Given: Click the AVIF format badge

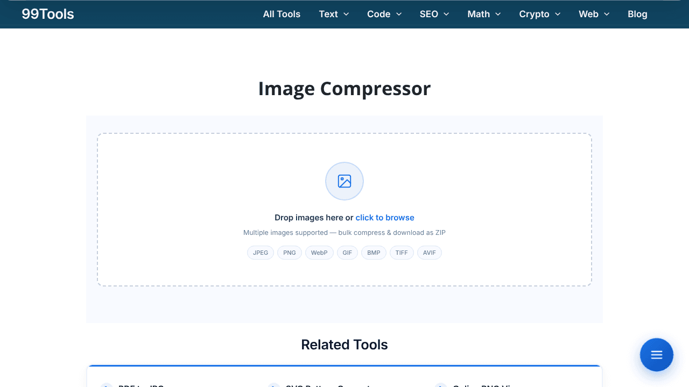Looking at the screenshot, I should [x=430, y=253].
